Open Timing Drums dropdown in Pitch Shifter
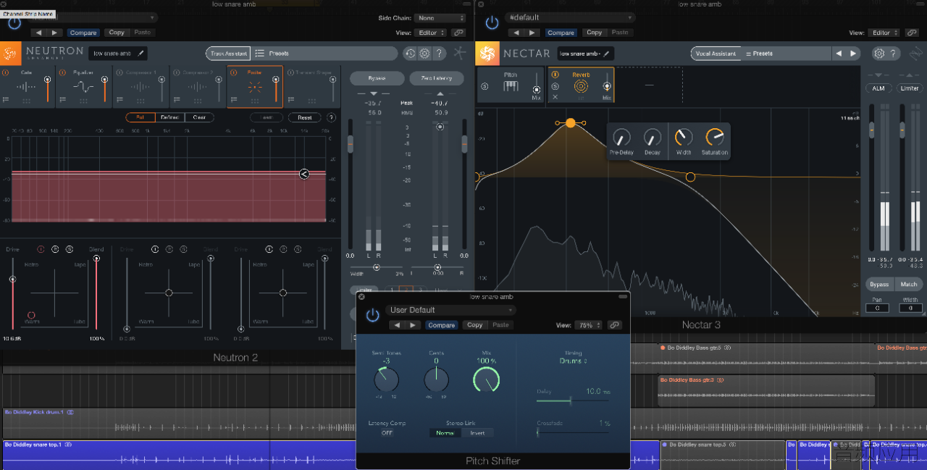 click(x=573, y=361)
